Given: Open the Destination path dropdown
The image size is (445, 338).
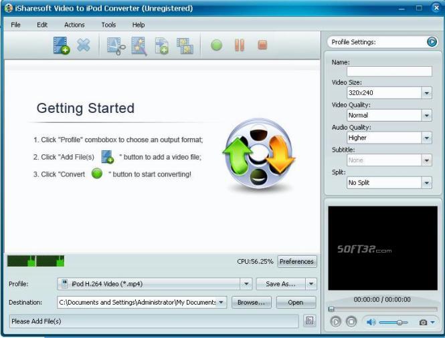Looking at the screenshot, I should (x=221, y=303).
